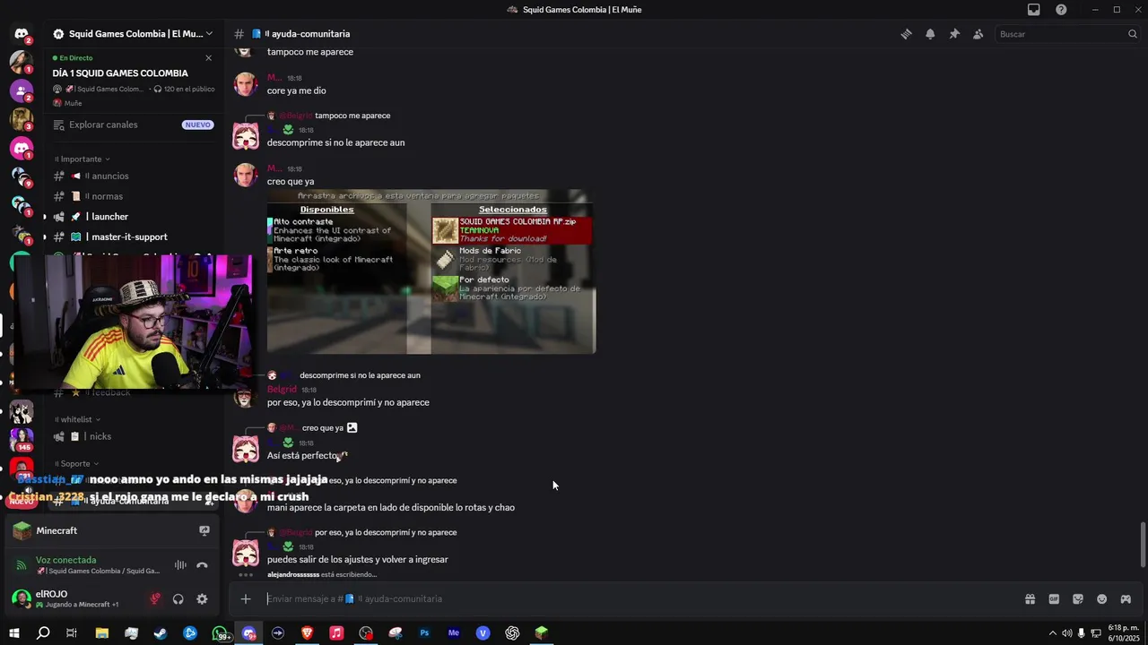Show hidden system tray icons
Viewport: 1148px width, 645px height.
[x=1052, y=633]
